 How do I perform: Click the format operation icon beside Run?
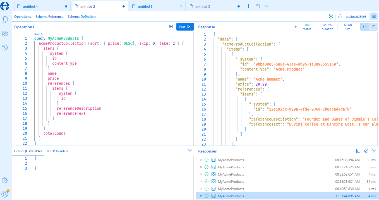click(x=171, y=27)
